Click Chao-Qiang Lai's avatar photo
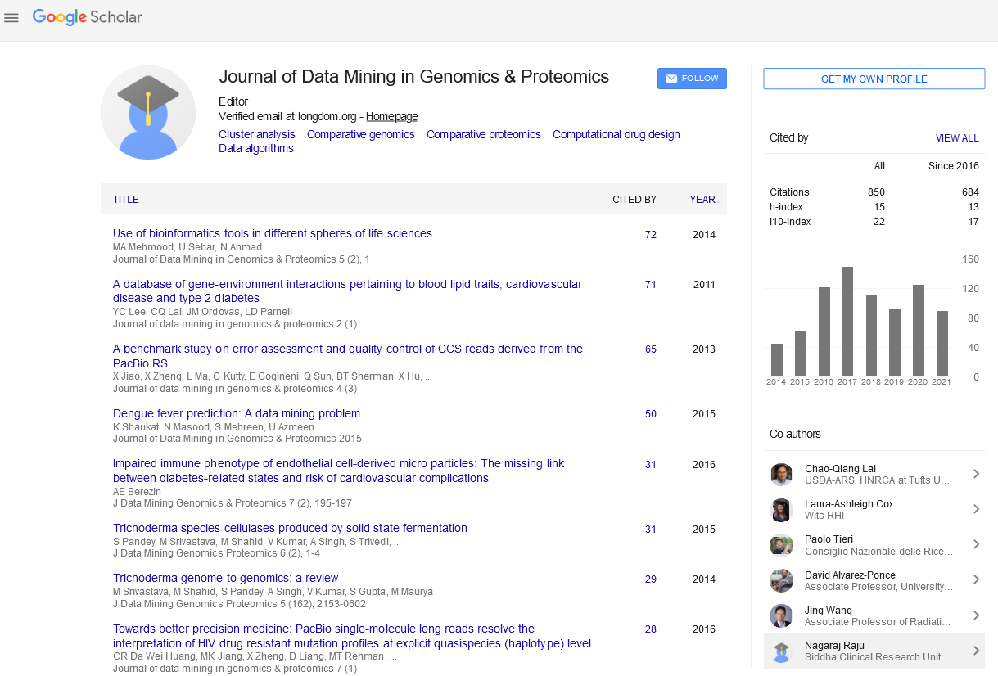Screen dimensions: 998x676 (x=781, y=475)
